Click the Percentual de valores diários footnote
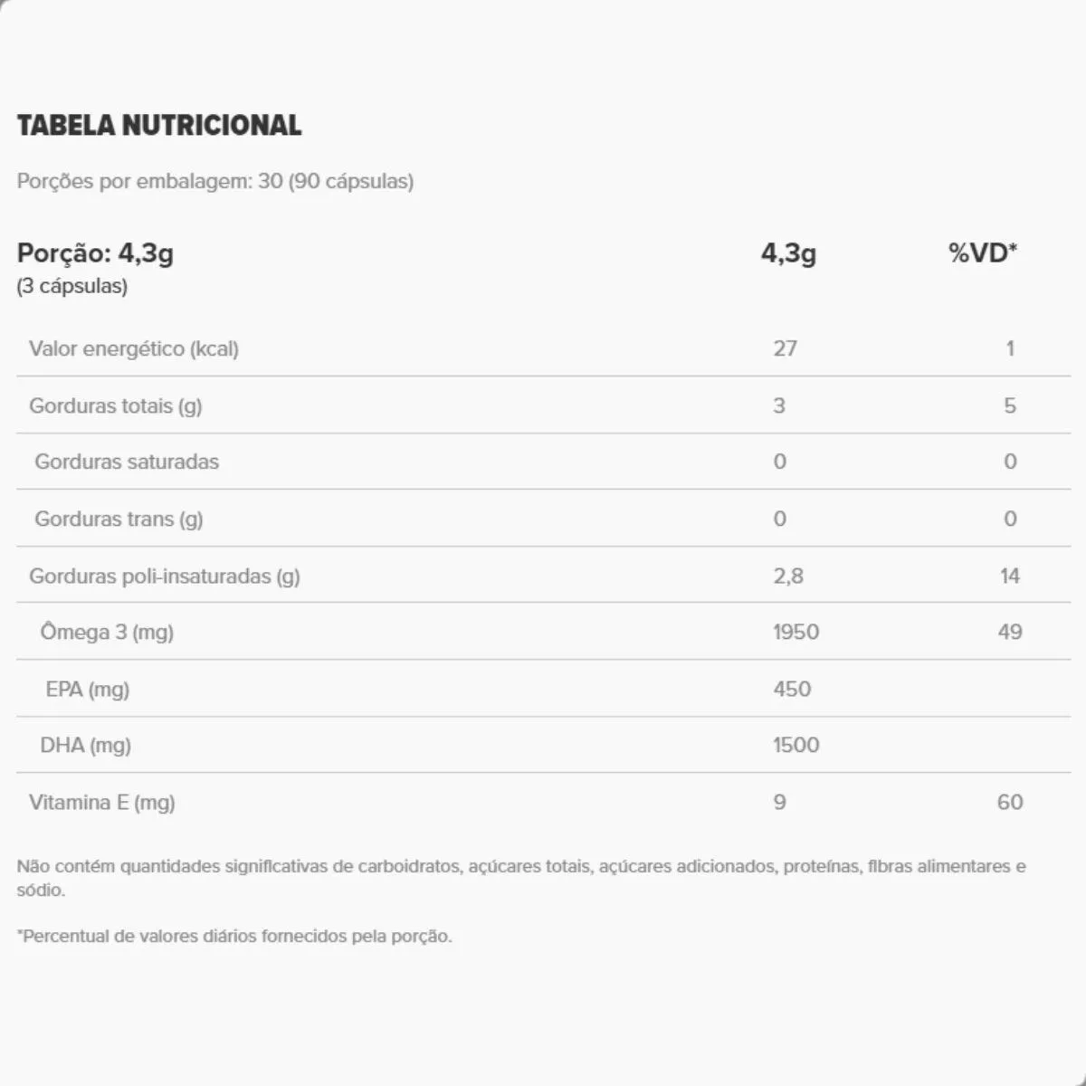Screen dimensions: 1086x1086 [x=234, y=936]
